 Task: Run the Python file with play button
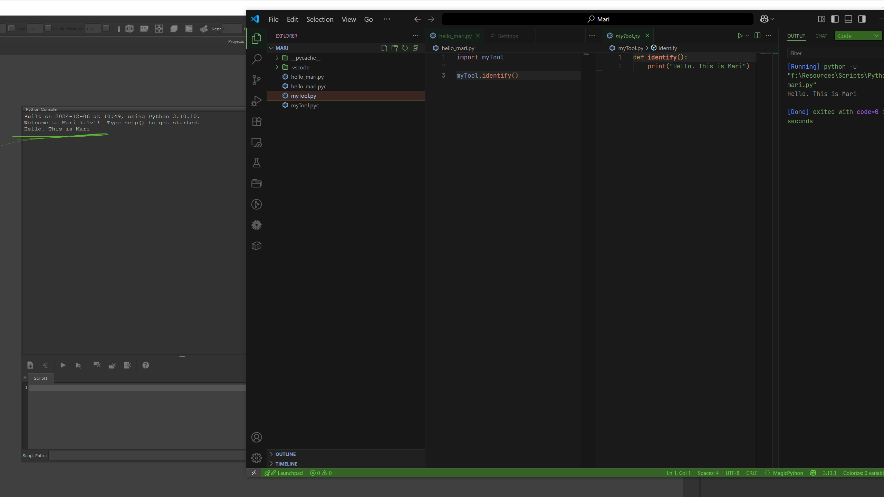point(740,36)
